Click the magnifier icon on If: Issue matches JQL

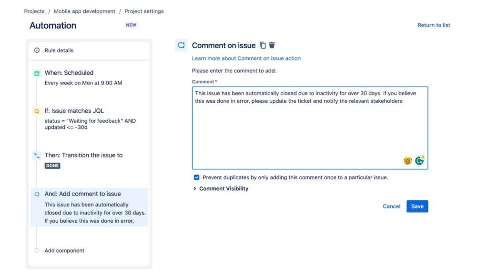point(37,110)
